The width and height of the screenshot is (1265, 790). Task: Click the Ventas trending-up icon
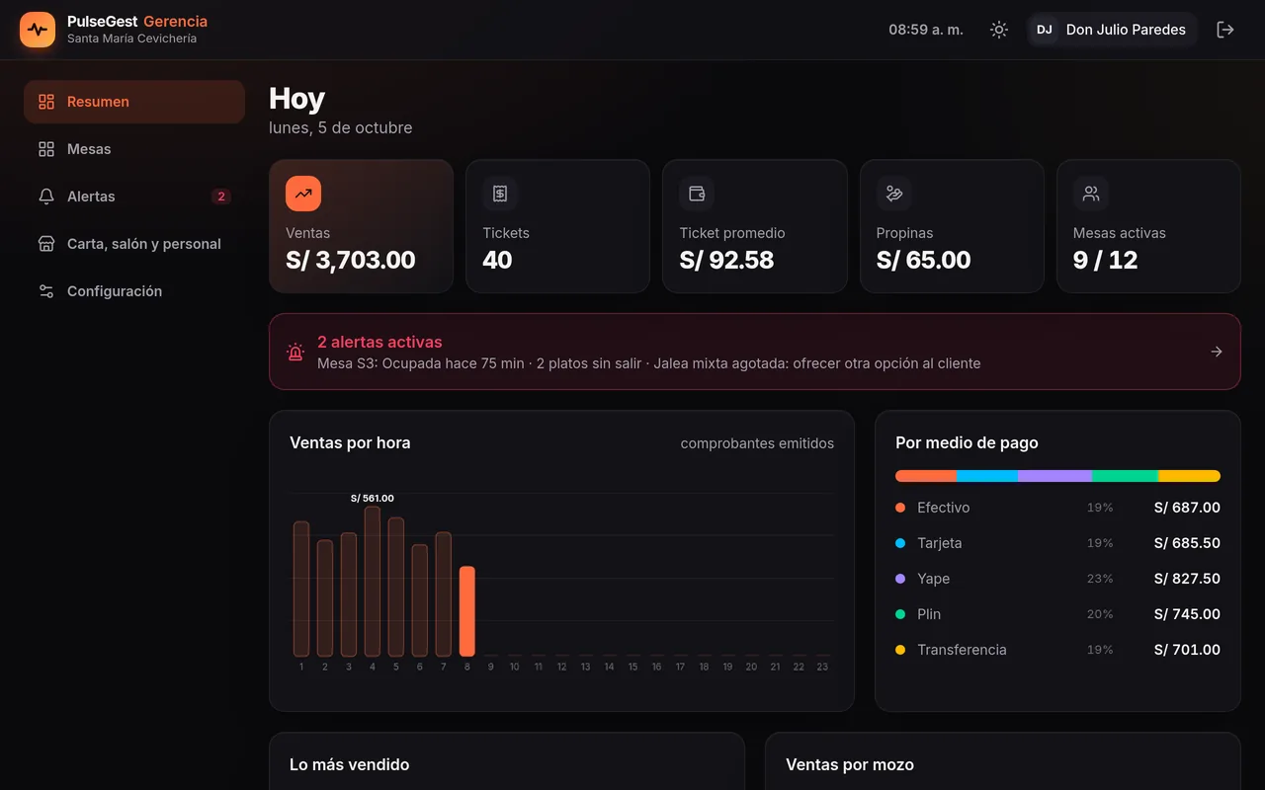click(x=303, y=194)
